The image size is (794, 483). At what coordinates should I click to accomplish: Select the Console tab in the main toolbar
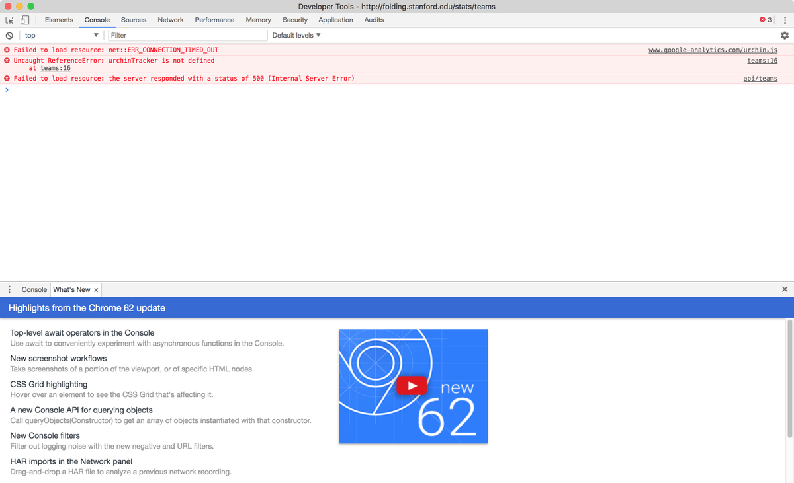pyautogui.click(x=97, y=20)
